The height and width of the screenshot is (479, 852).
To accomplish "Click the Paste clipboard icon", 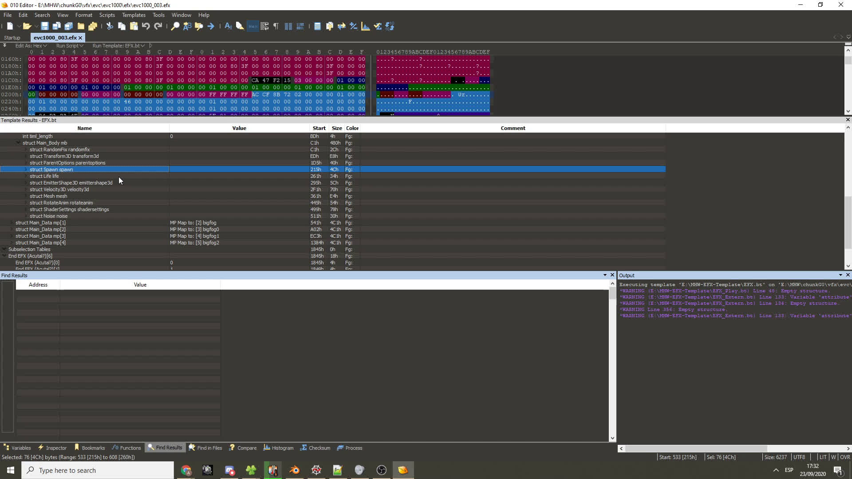I will 134,26.
